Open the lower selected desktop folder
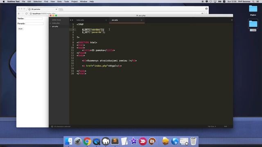 click(x=253, y=24)
